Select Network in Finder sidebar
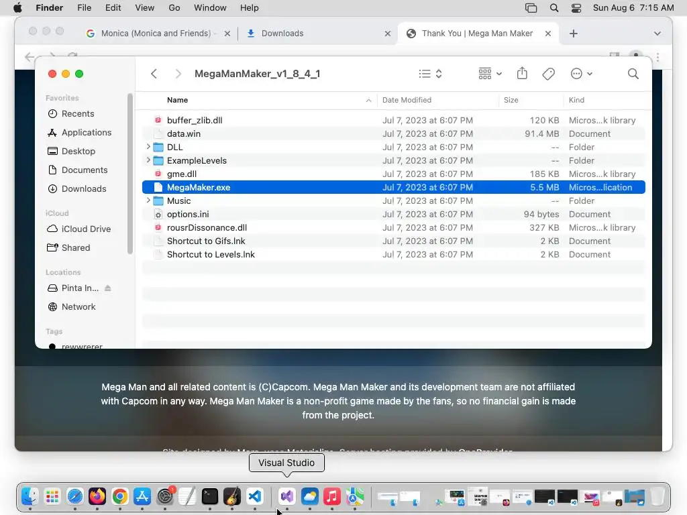 pyautogui.click(x=71, y=307)
